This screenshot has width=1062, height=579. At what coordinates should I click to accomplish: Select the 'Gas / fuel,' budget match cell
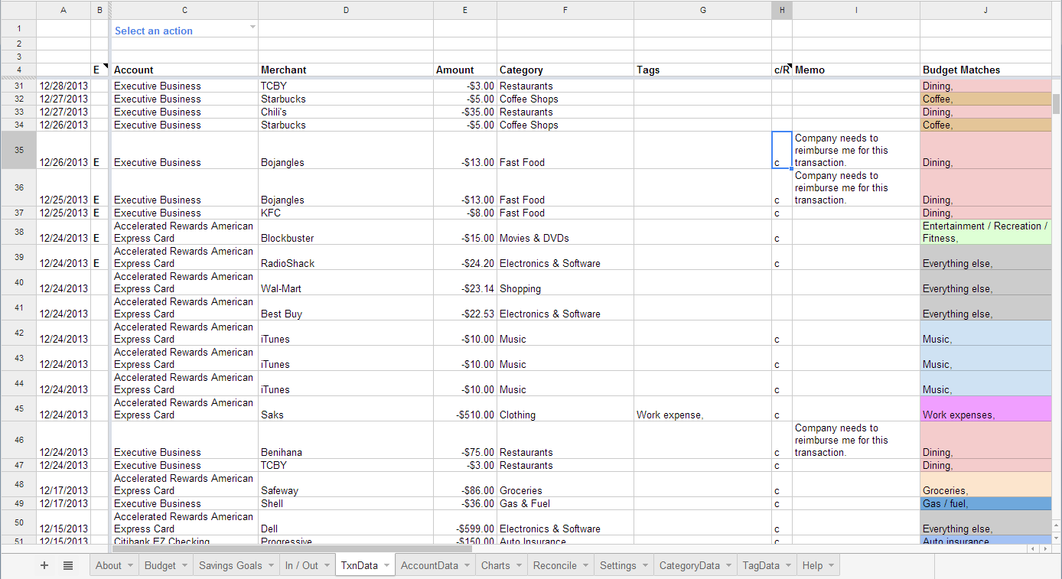985,503
